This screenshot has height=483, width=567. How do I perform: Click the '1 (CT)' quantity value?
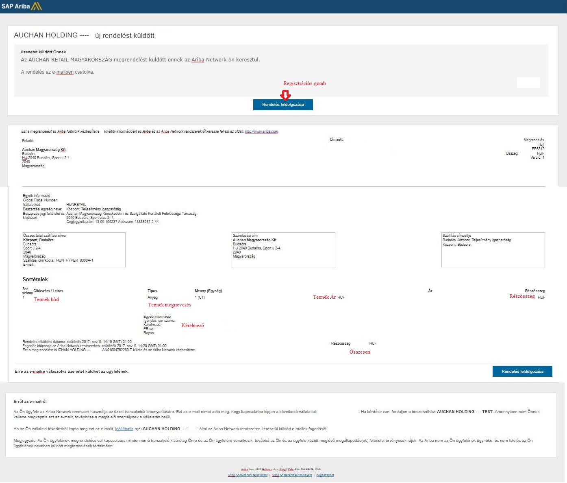[200, 297]
